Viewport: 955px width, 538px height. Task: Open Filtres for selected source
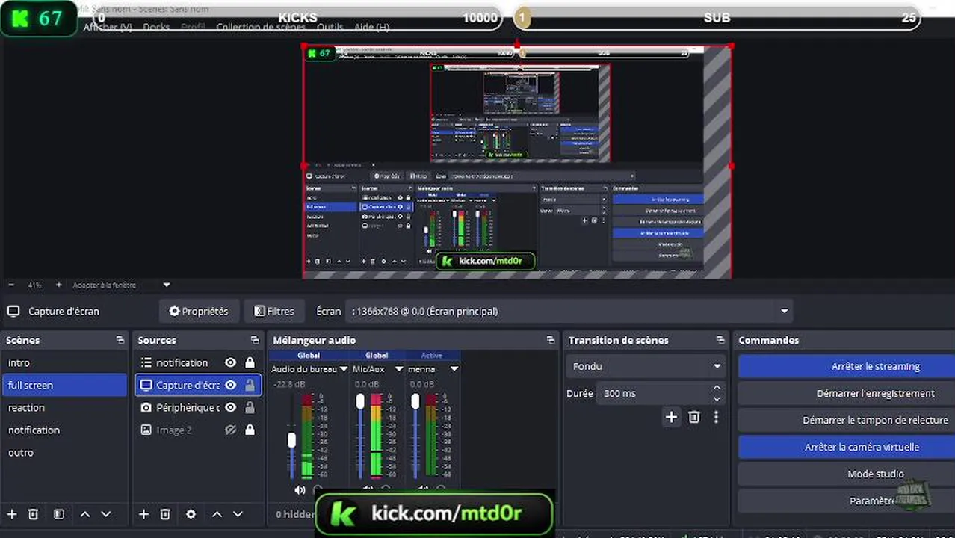click(274, 311)
